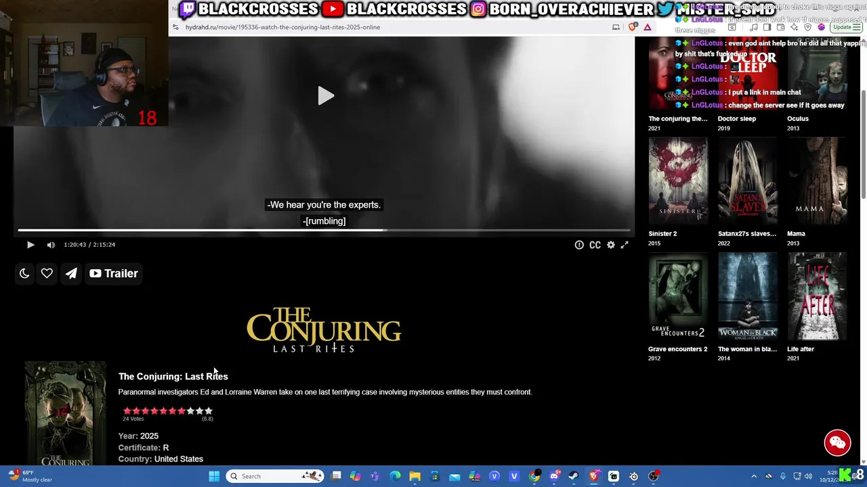Viewport: 867px width, 487px height.
Task: Open the player settings gear
Action: [611, 245]
